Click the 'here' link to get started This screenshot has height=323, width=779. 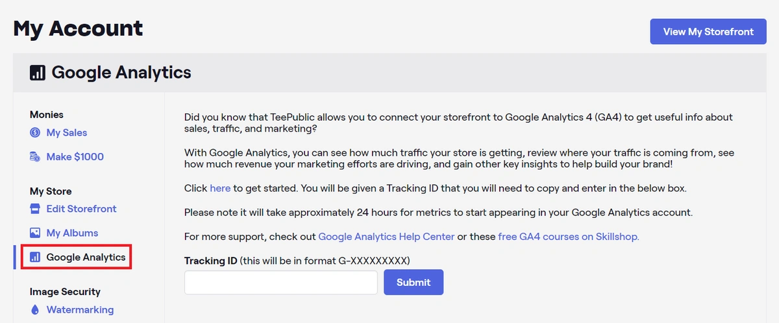220,188
